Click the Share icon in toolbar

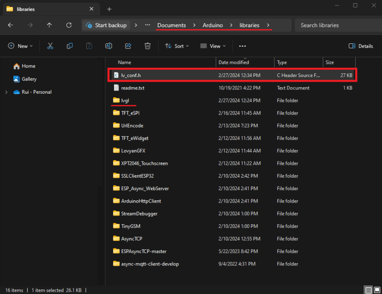(x=128, y=46)
